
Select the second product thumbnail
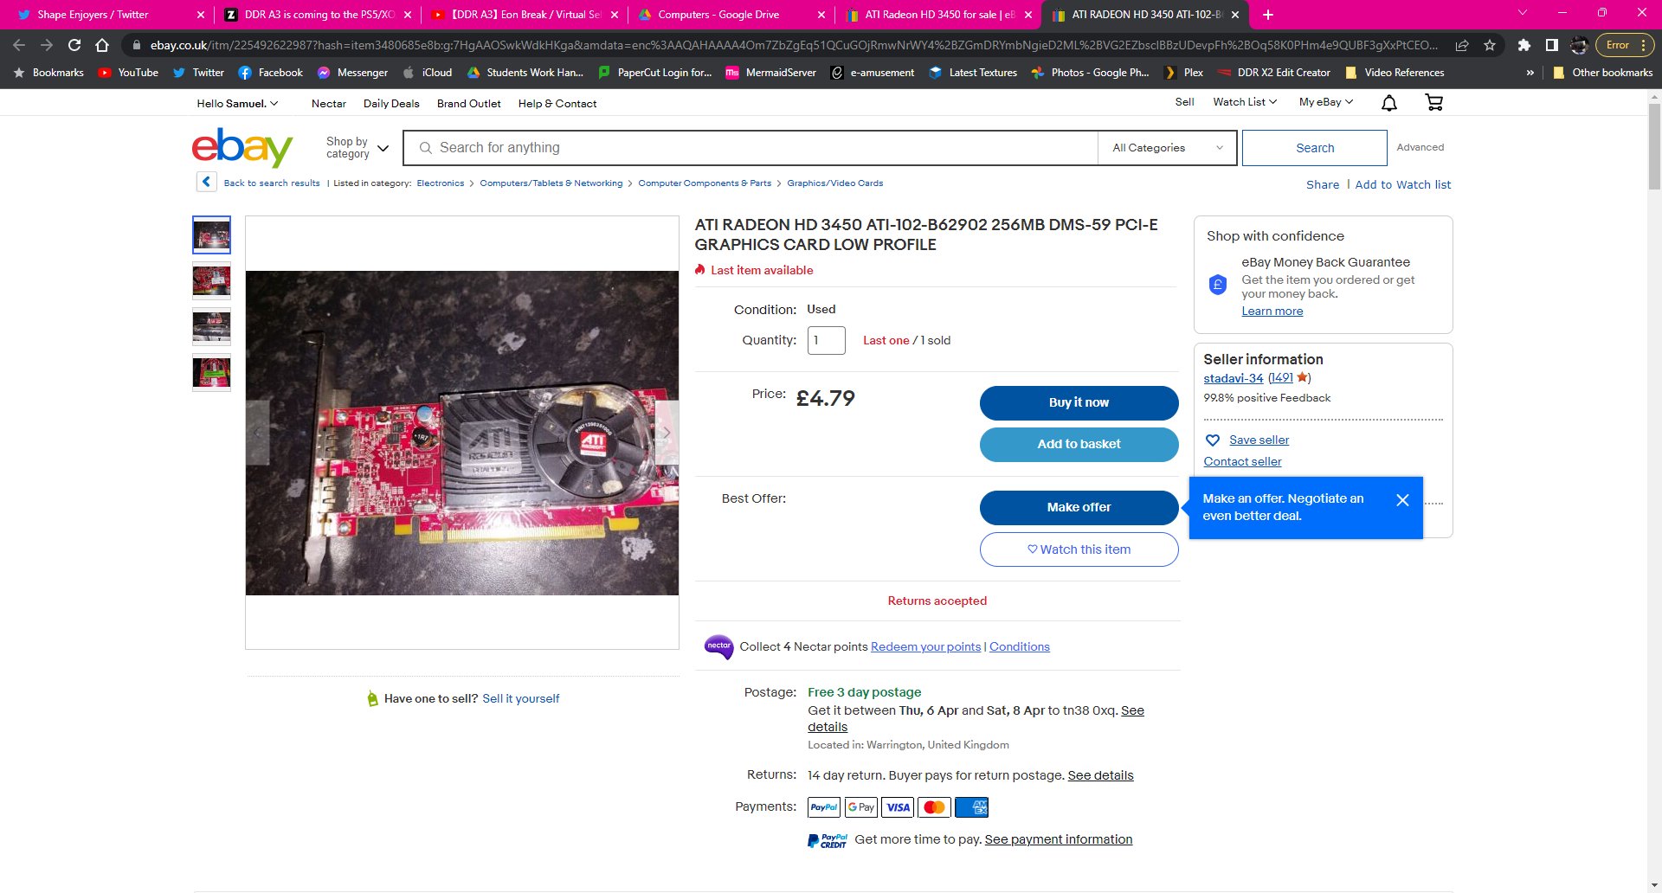point(211,281)
